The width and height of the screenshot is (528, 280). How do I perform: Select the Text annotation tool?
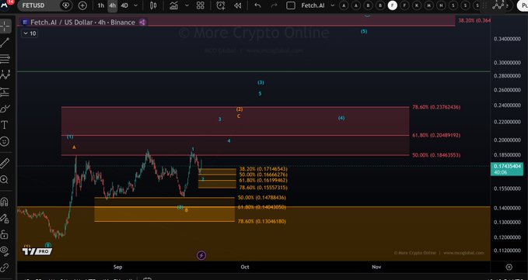coord(5,125)
